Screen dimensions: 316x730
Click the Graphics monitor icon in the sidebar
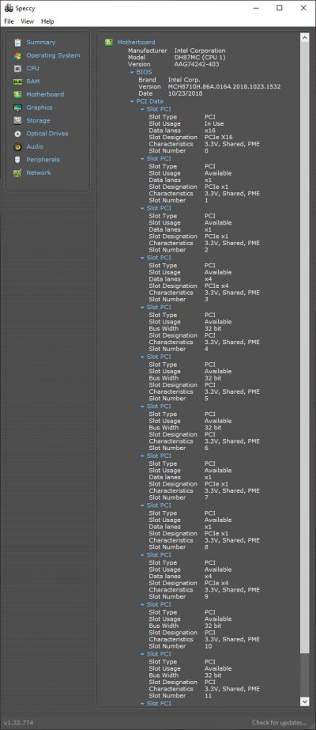pos(17,108)
